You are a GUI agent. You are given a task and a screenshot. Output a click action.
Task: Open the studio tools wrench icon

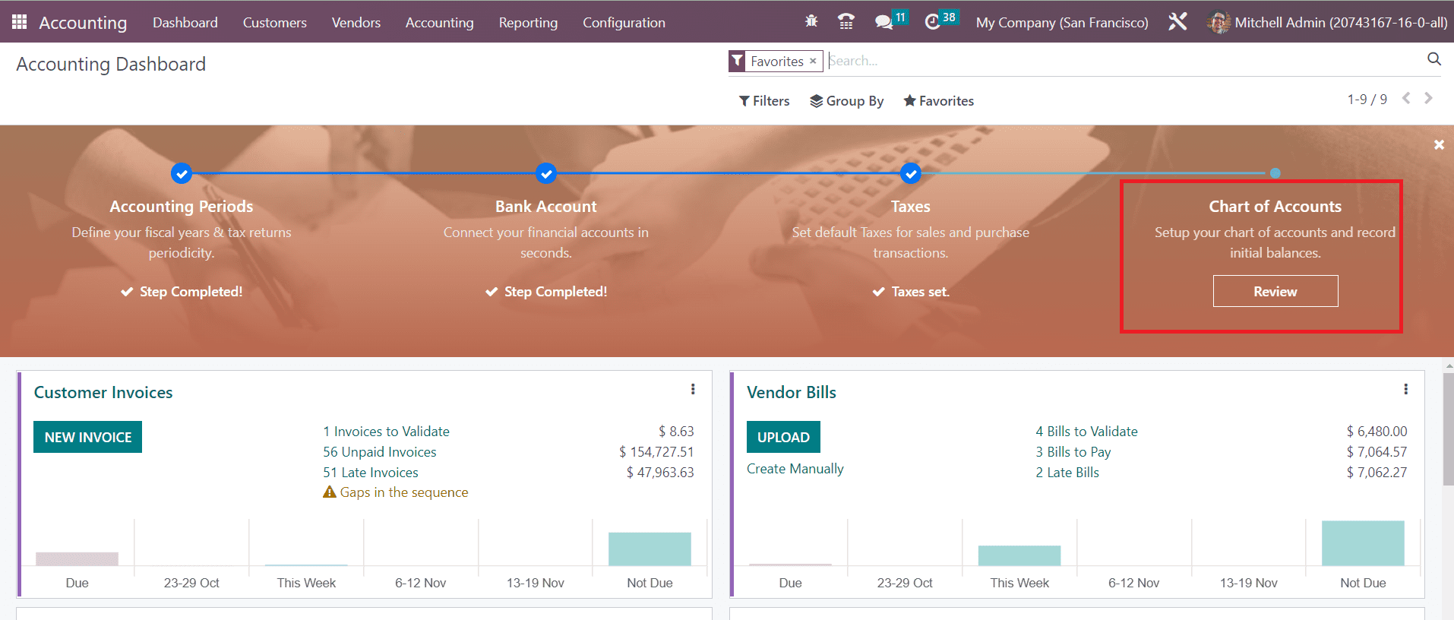(x=1177, y=22)
